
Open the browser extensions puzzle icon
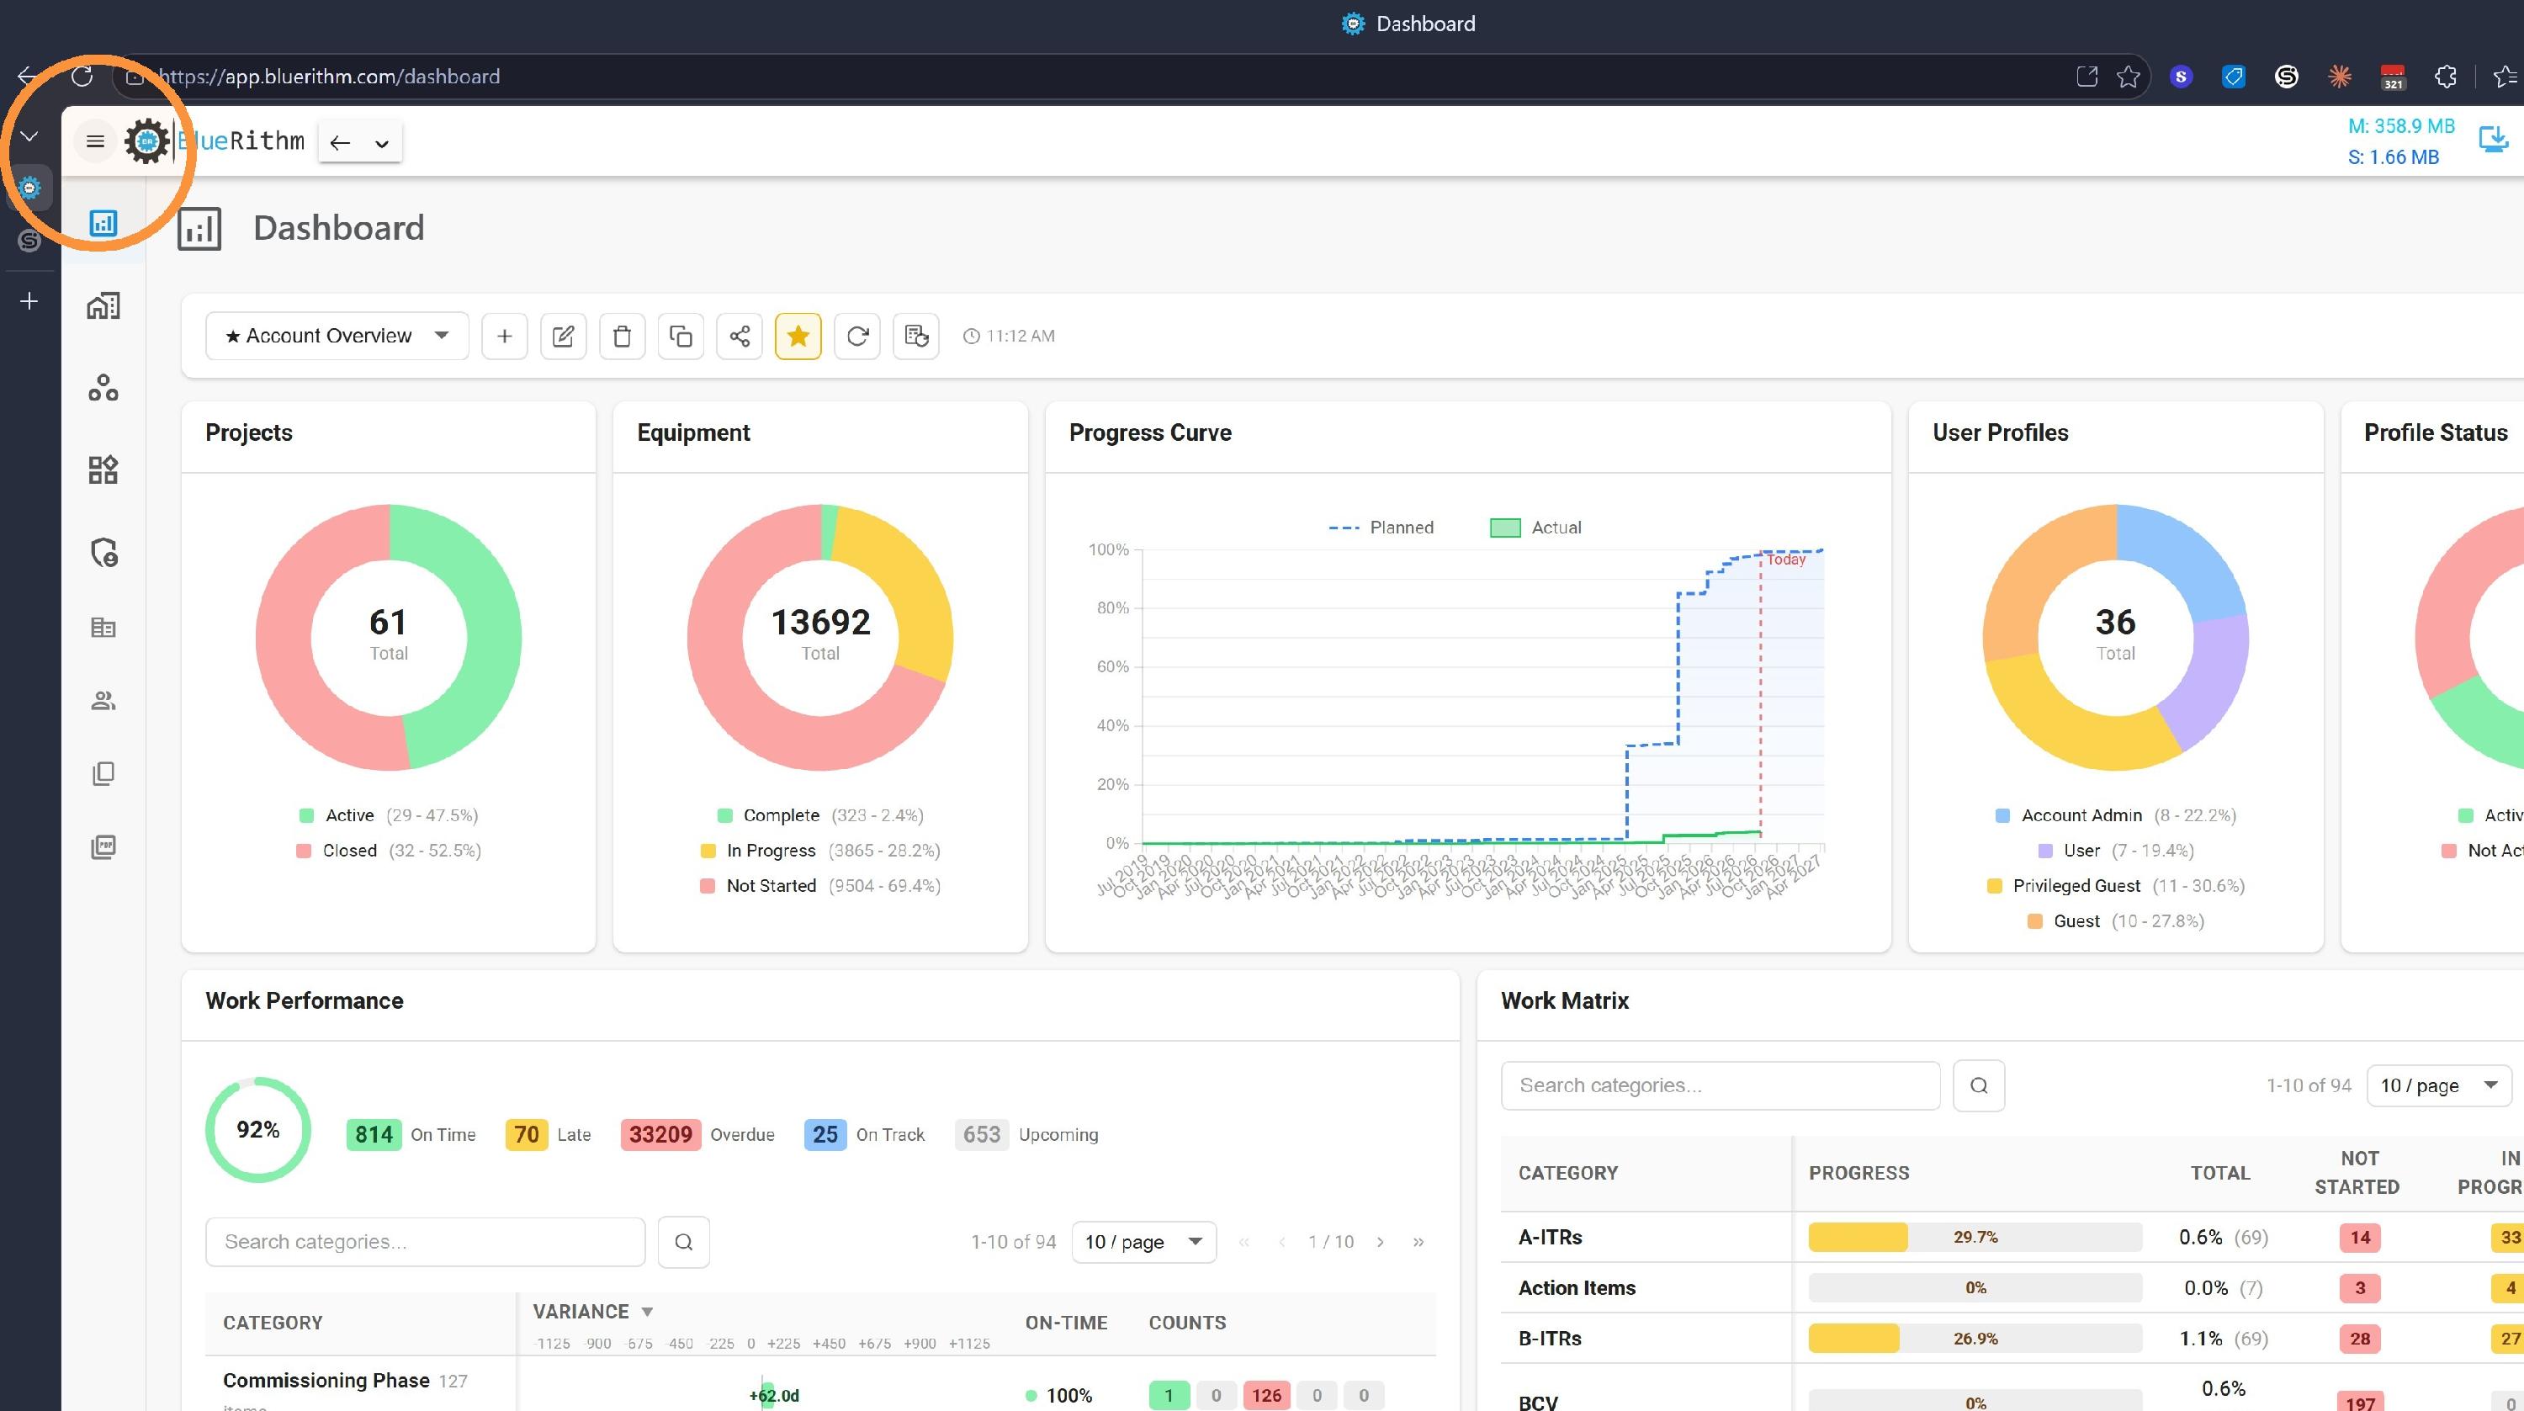point(2446,77)
